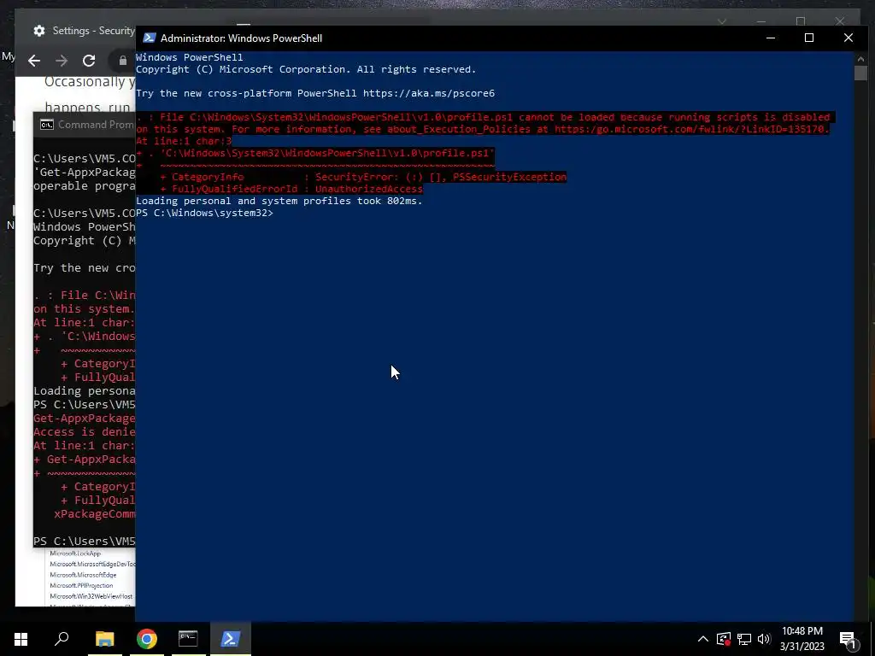The height and width of the screenshot is (656, 875).
Task: Open the security tray icon with red dot
Action: [723, 639]
